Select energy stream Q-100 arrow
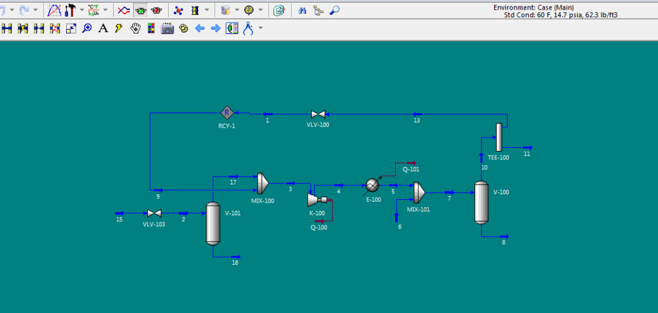Image resolution: width=658 pixels, height=313 pixels. pos(319,220)
